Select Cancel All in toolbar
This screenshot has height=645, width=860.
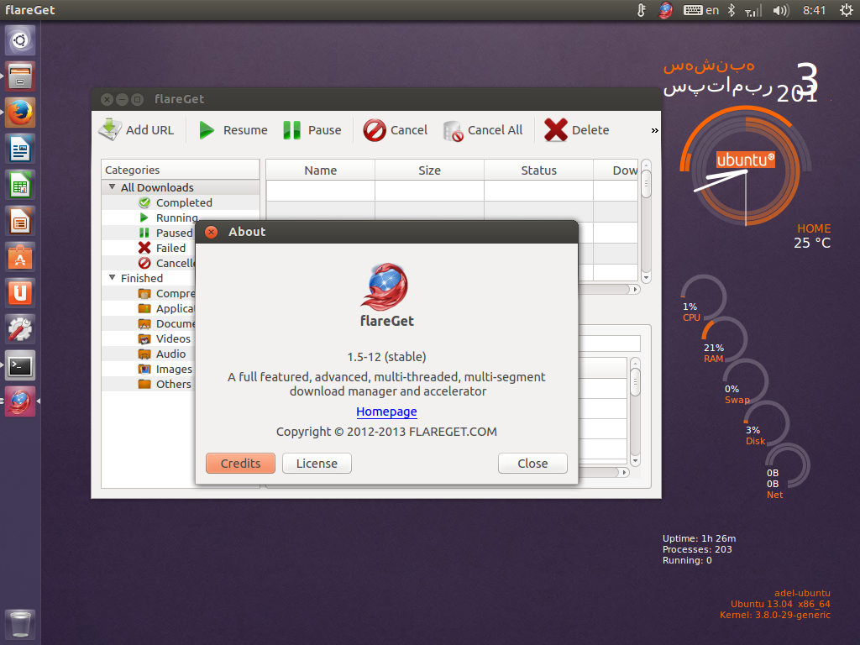(x=483, y=130)
